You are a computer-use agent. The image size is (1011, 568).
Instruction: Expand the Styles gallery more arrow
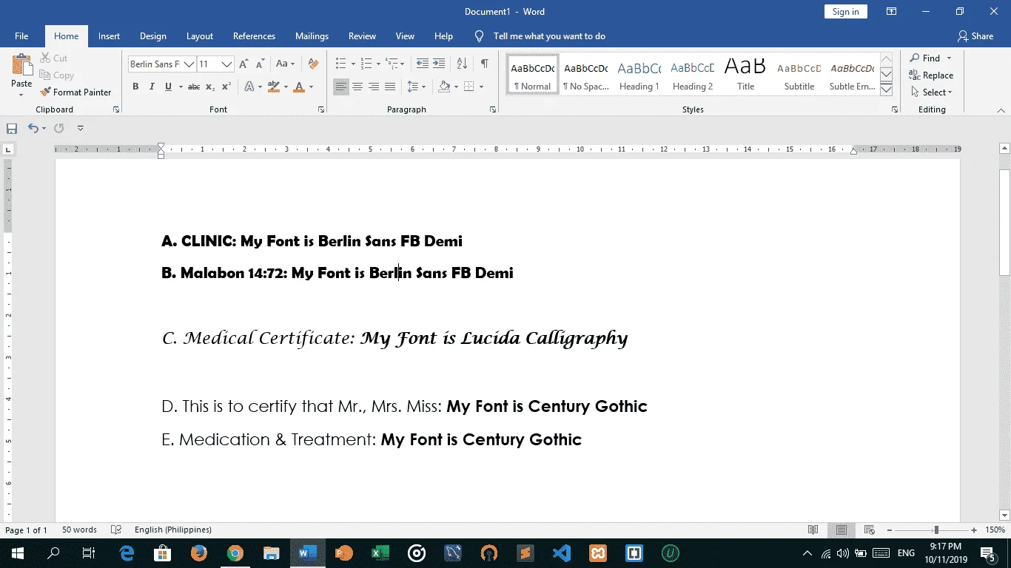[886, 90]
